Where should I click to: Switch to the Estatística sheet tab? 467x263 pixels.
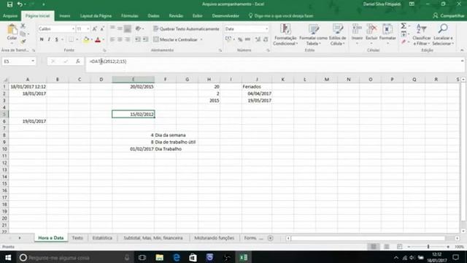coord(102,238)
